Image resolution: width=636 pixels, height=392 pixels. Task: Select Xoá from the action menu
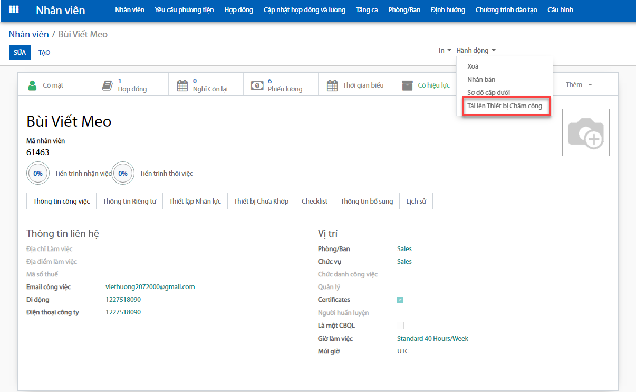505,66
